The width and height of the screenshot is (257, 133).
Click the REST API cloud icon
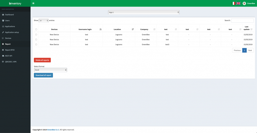point(3,56)
